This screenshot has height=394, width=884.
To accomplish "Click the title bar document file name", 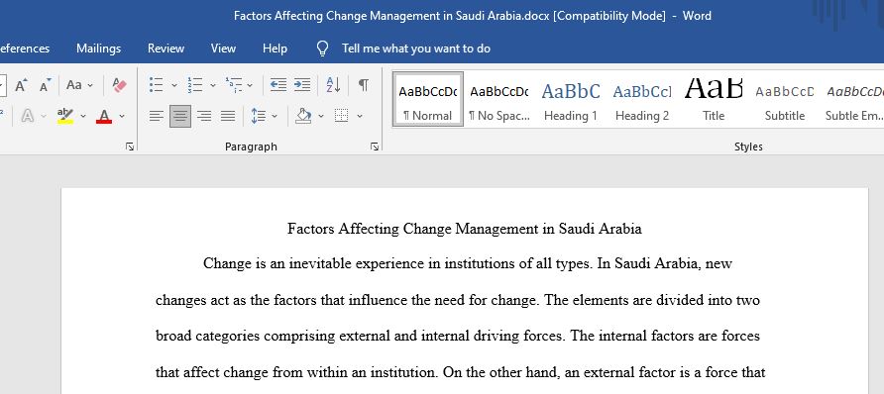I will [x=391, y=16].
